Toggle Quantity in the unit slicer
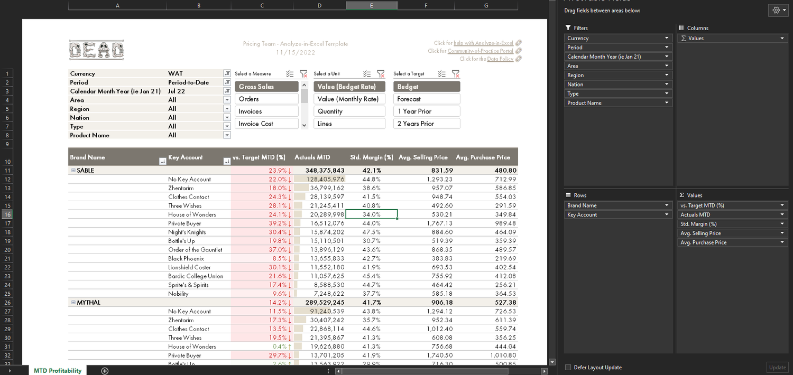Image resolution: width=793 pixels, height=375 pixels. pyautogui.click(x=349, y=111)
